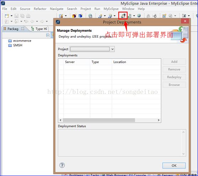Open the File menu
This screenshot has width=198, height=176.
pyautogui.click(x=5, y=9)
